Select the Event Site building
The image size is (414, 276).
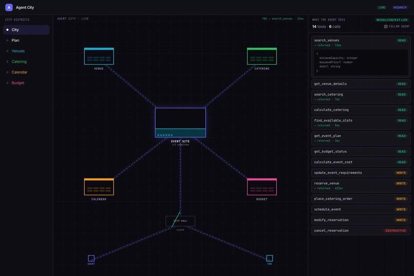point(180,122)
